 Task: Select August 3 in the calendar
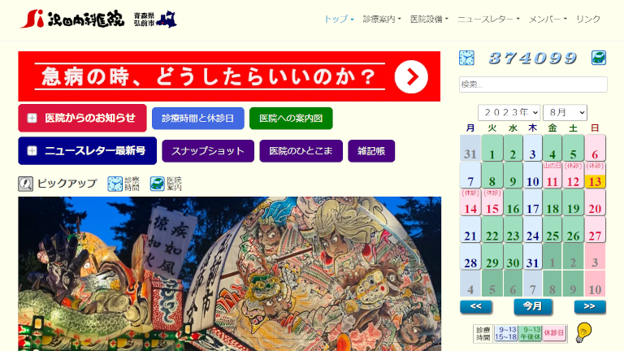click(x=532, y=148)
